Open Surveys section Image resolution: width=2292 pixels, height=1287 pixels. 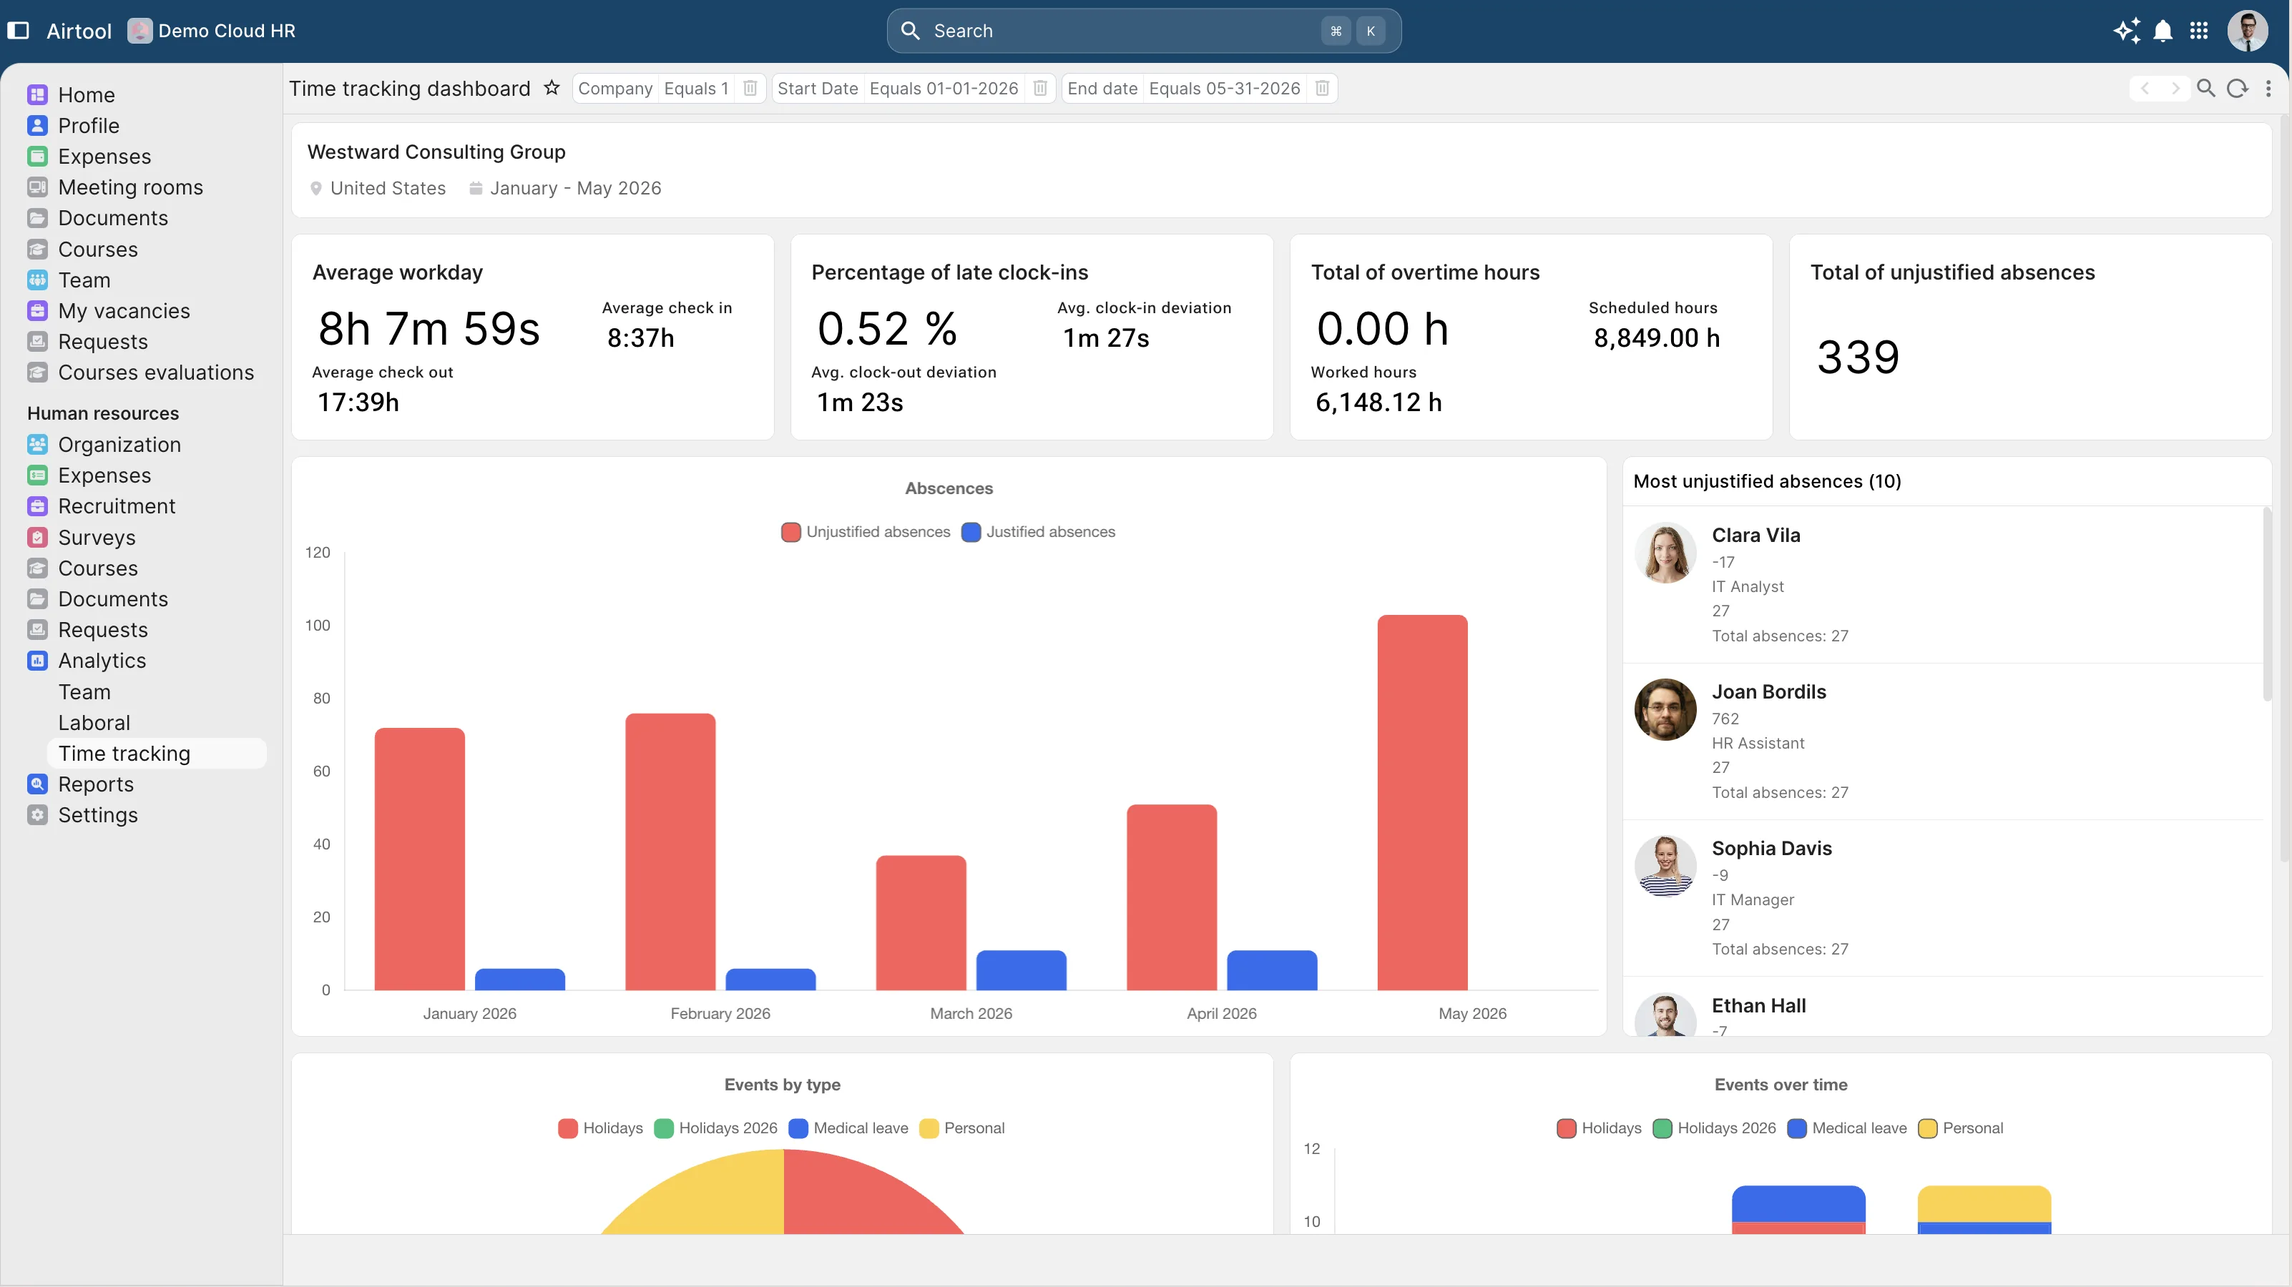coord(96,537)
